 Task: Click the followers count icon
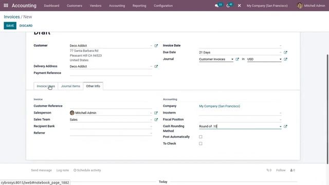(293, 170)
